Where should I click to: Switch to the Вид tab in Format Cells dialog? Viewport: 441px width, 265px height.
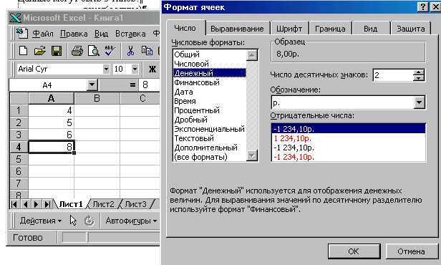370,29
